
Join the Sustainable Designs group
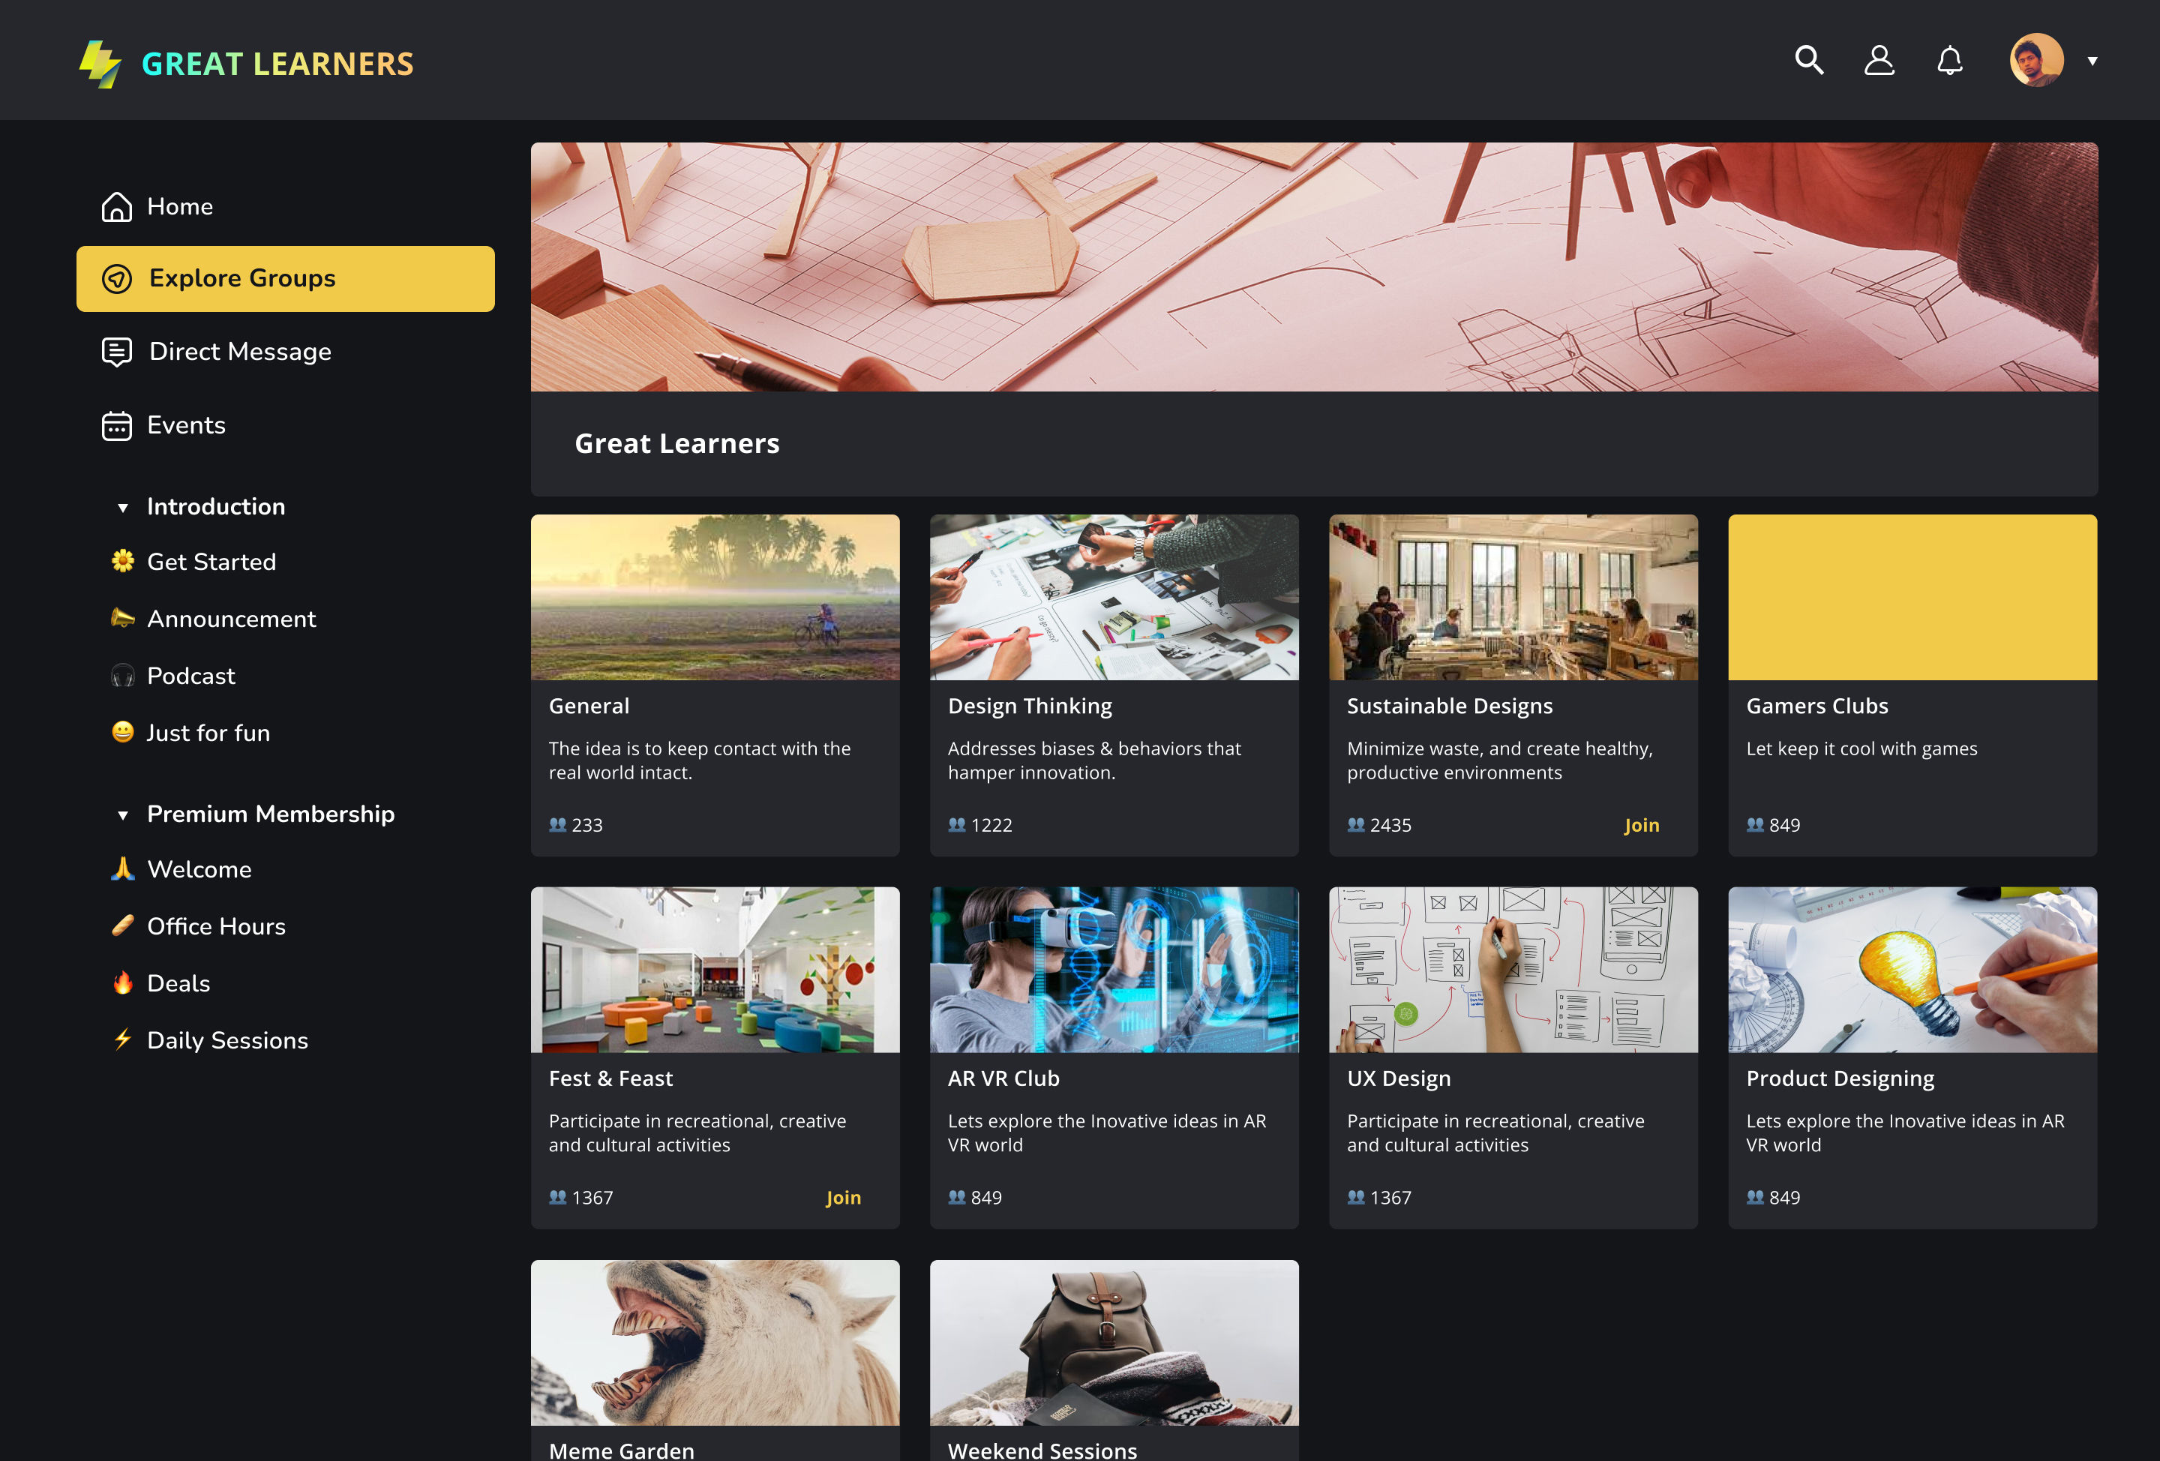pos(1640,825)
